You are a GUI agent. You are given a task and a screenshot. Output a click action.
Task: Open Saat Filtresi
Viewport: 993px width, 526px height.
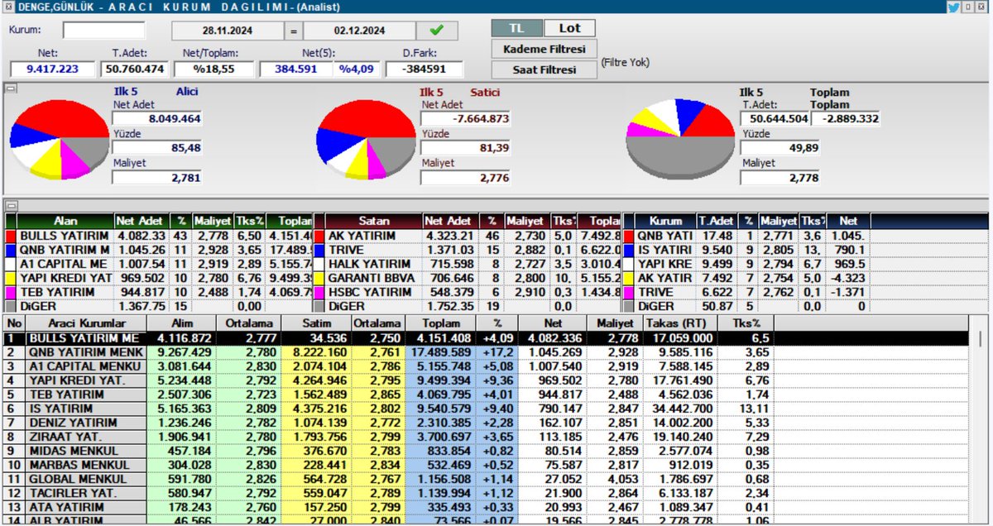tap(544, 70)
